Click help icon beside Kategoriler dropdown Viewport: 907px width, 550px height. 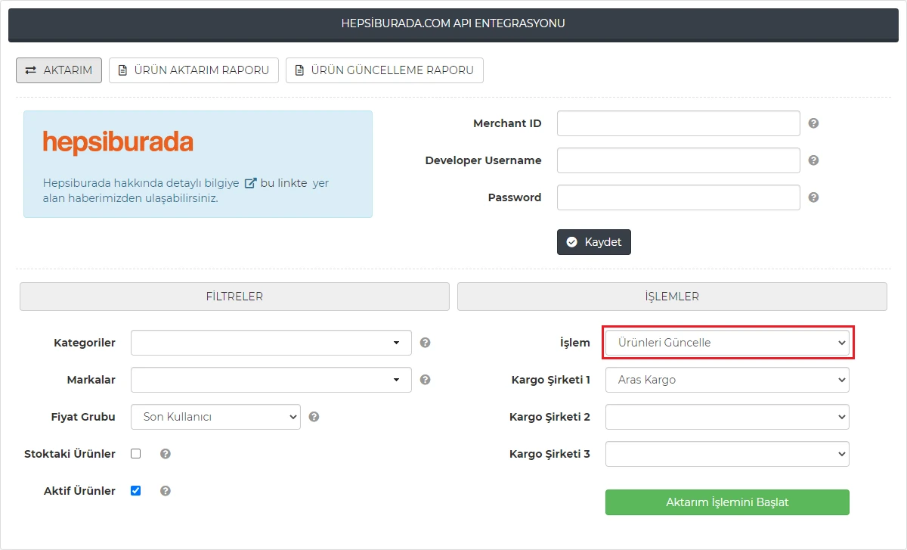click(425, 343)
